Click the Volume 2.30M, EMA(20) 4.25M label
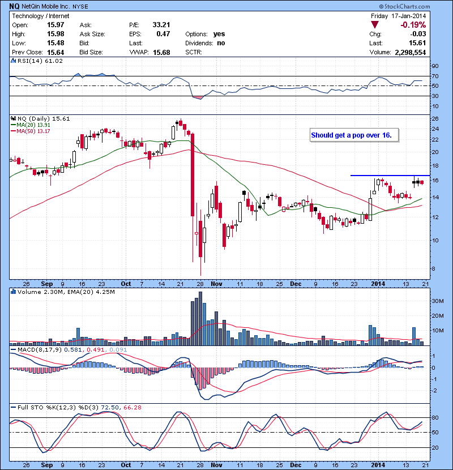The height and width of the screenshot is (470, 453). tap(66, 292)
